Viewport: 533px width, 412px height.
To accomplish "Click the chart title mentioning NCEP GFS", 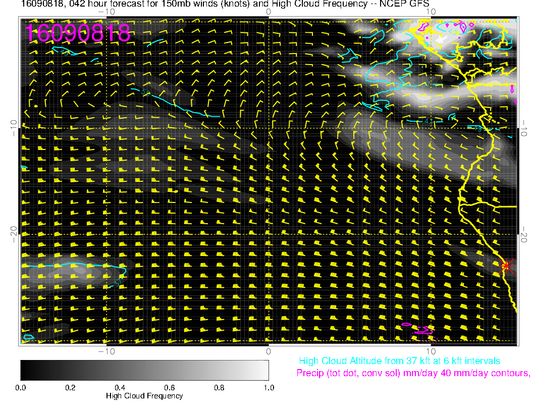I will click(225, 4).
